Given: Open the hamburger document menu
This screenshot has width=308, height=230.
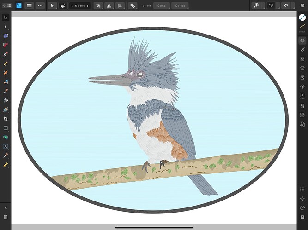Looking at the screenshot, I should (29, 6).
